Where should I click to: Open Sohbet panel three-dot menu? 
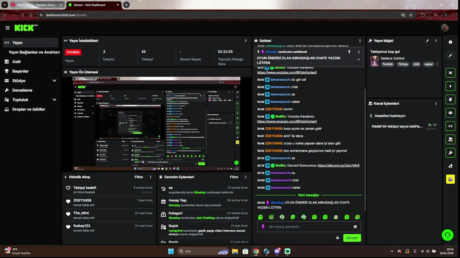pos(360,41)
